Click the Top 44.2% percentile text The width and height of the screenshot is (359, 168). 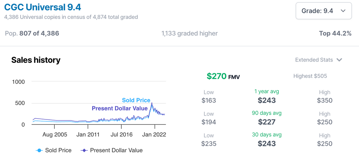click(335, 34)
